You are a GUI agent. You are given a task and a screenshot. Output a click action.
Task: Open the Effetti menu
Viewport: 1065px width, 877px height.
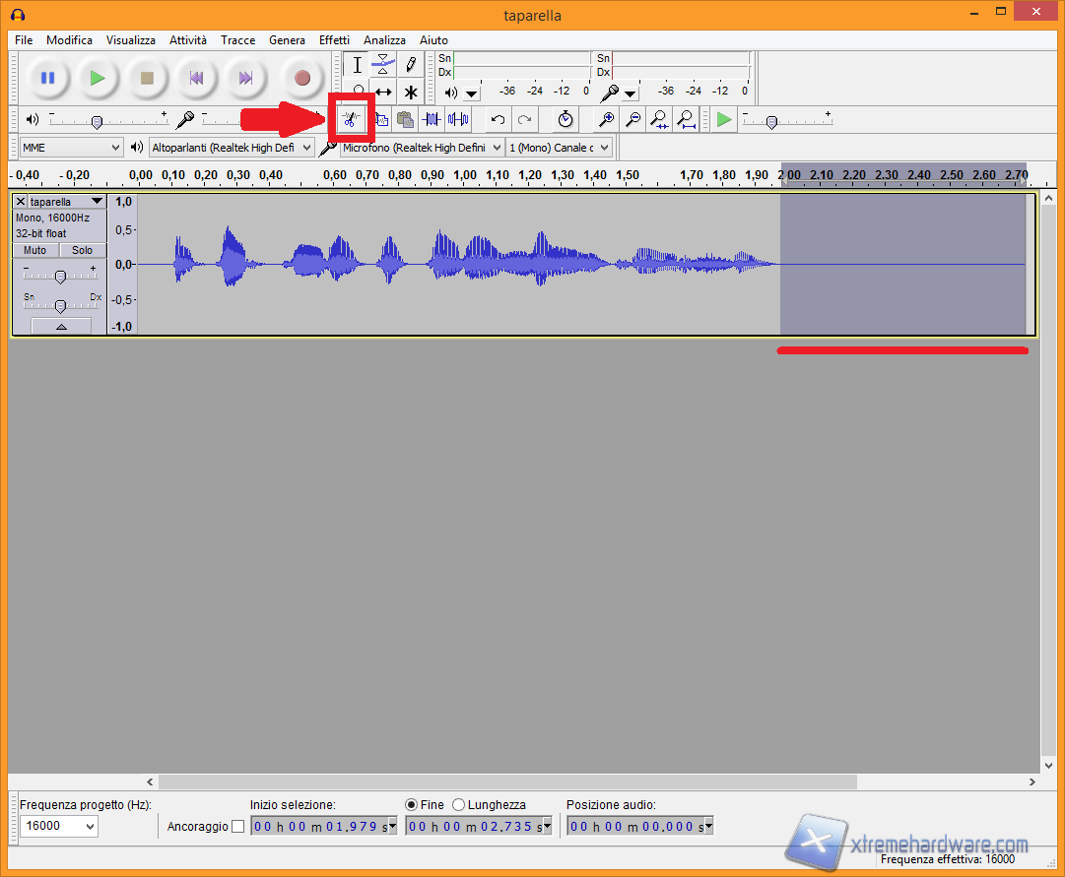(x=334, y=40)
